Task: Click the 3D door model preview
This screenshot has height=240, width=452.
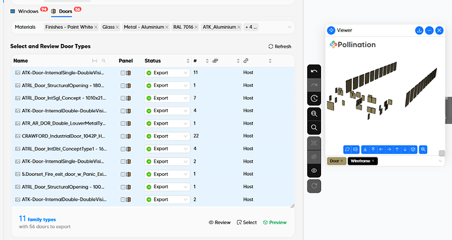Action: [x=383, y=90]
